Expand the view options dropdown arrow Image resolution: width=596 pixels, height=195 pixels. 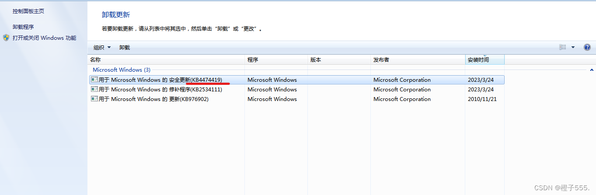coord(573,47)
